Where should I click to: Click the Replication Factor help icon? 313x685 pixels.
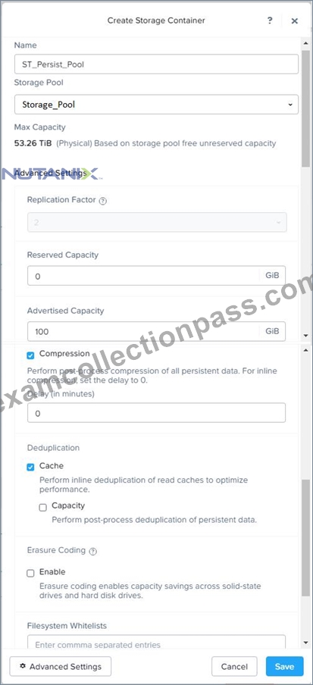pos(103,201)
